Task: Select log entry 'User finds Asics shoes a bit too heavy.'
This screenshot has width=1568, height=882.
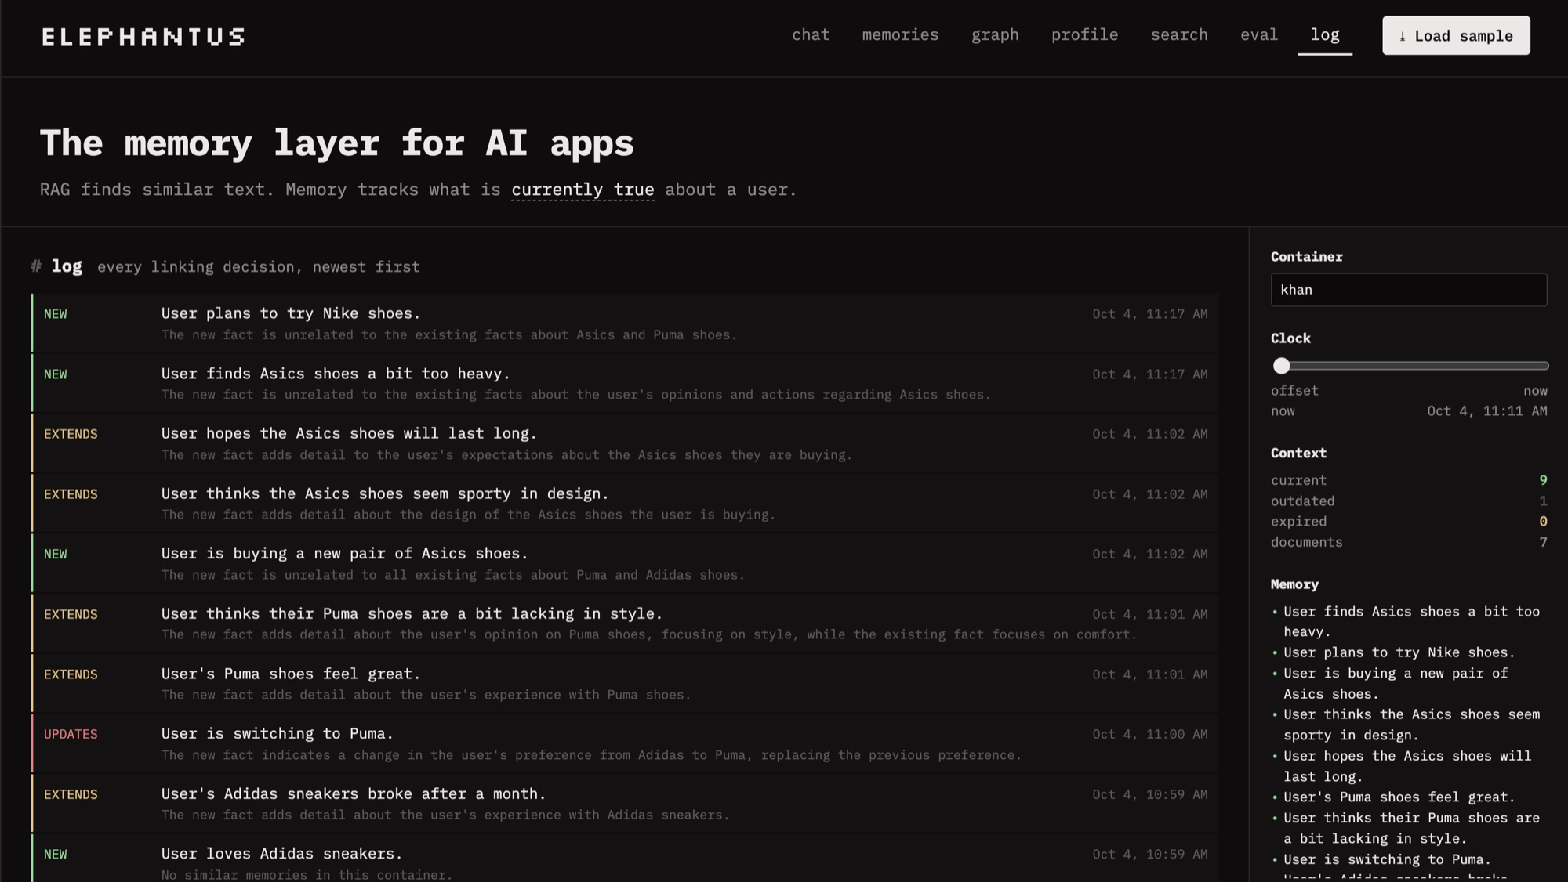Action: [625, 383]
